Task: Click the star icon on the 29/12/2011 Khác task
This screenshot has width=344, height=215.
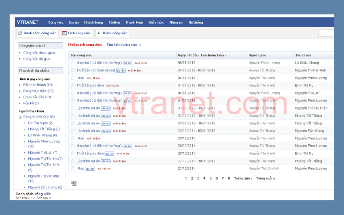Action: 73,138
